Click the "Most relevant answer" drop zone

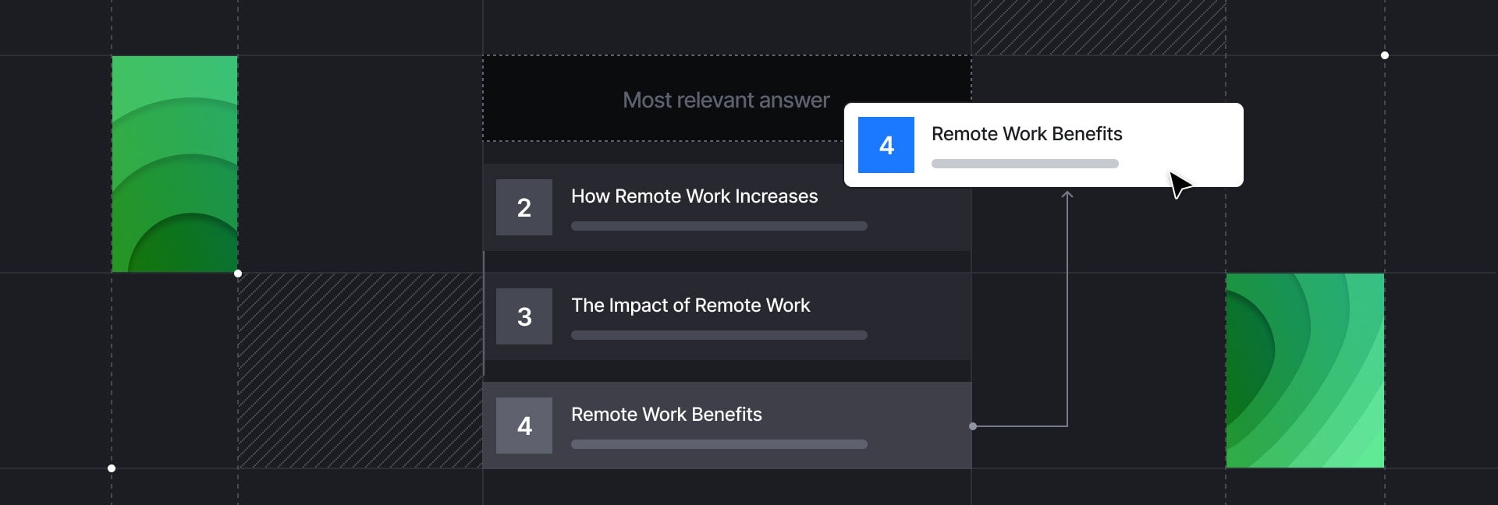click(663, 99)
